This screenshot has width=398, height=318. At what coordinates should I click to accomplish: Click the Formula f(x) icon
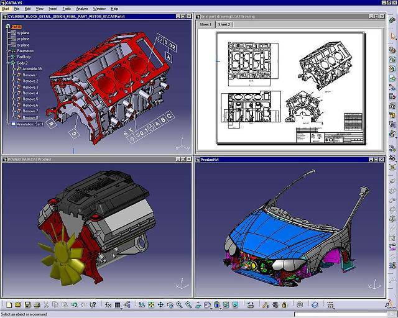coord(108,305)
